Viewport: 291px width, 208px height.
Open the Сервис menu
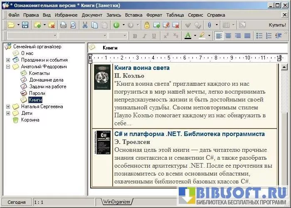[195, 15]
